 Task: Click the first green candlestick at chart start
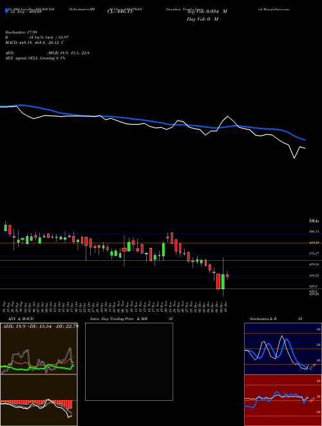[x=5, y=228]
